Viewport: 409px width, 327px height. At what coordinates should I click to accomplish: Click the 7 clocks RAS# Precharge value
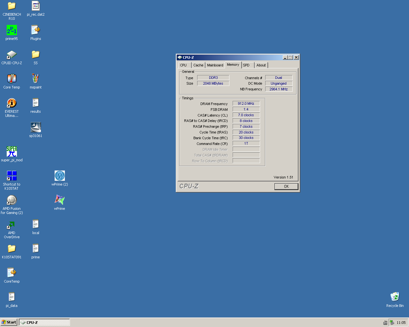click(x=246, y=126)
